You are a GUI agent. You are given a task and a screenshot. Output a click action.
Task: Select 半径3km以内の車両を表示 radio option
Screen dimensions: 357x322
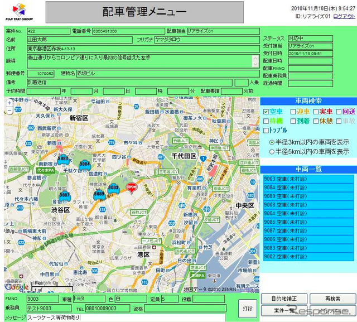click(x=272, y=142)
